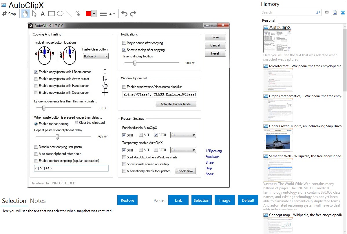This screenshot has width=347, height=234.
Task: Click the icon beside Under Frozen Tundra
Action: pos(266,126)
